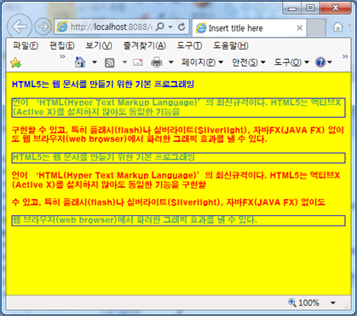
Task: Open the 즐겨찾기(A) menu
Action: pyautogui.click(x=144, y=45)
